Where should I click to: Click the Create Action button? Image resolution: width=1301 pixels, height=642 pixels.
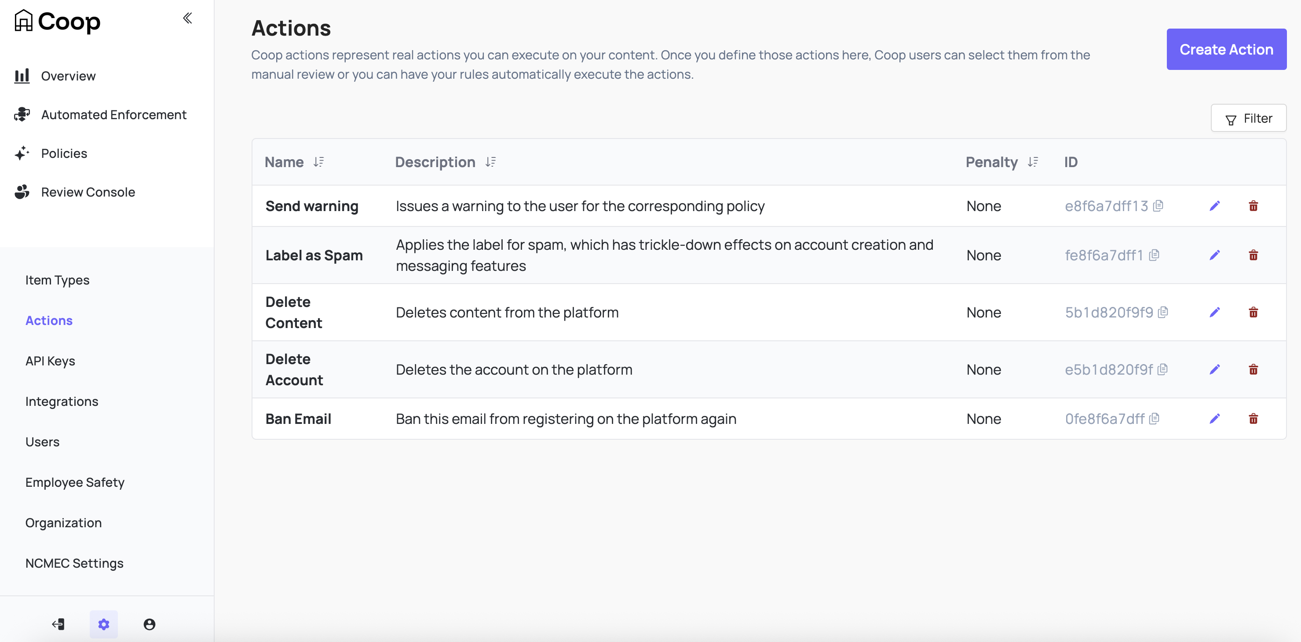(x=1226, y=49)
